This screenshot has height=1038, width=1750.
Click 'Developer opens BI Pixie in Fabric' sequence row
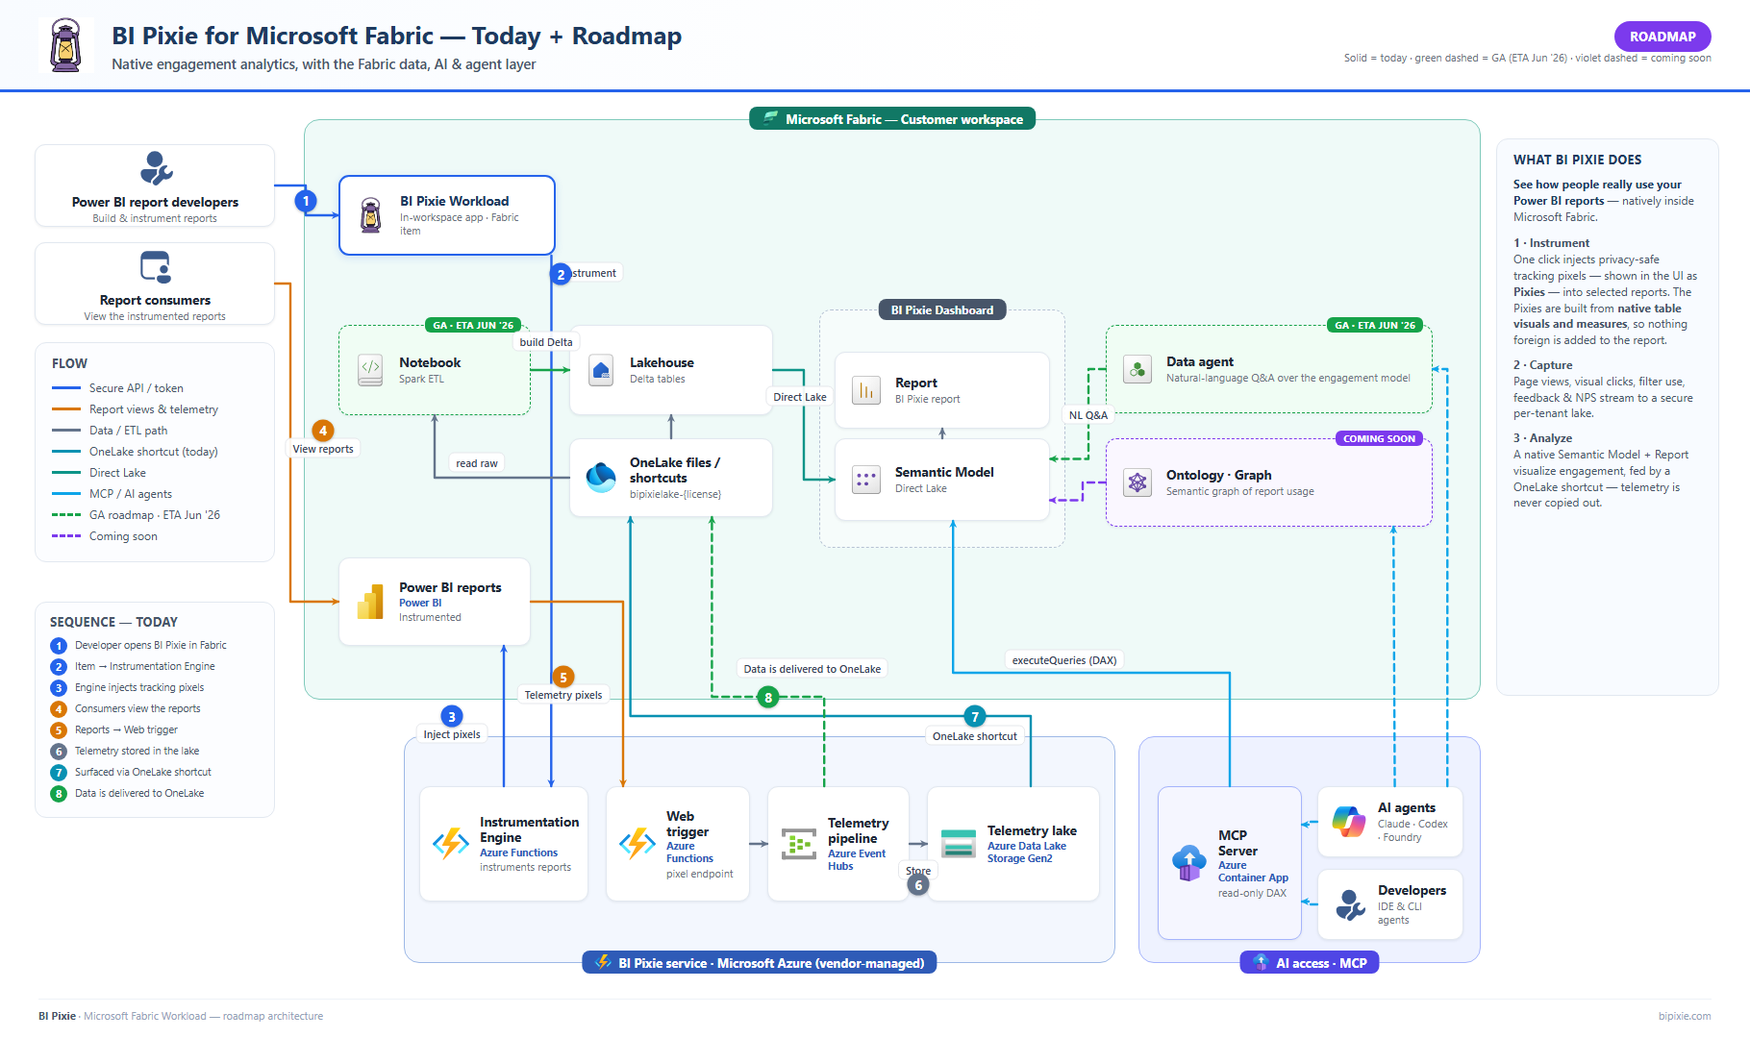(x=138, y=646)
